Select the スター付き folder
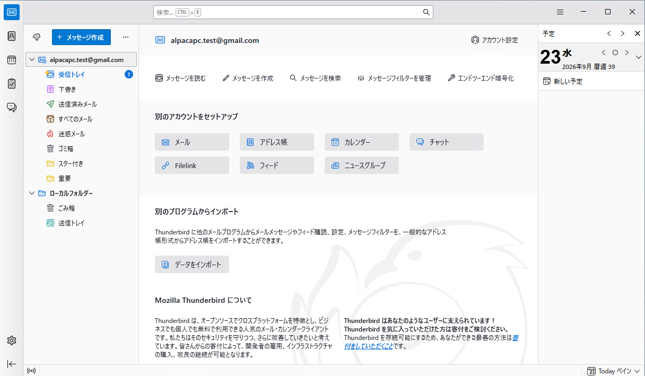Image resolution: width=645 pixels, height=376 pixels. (x=81, y=164)
